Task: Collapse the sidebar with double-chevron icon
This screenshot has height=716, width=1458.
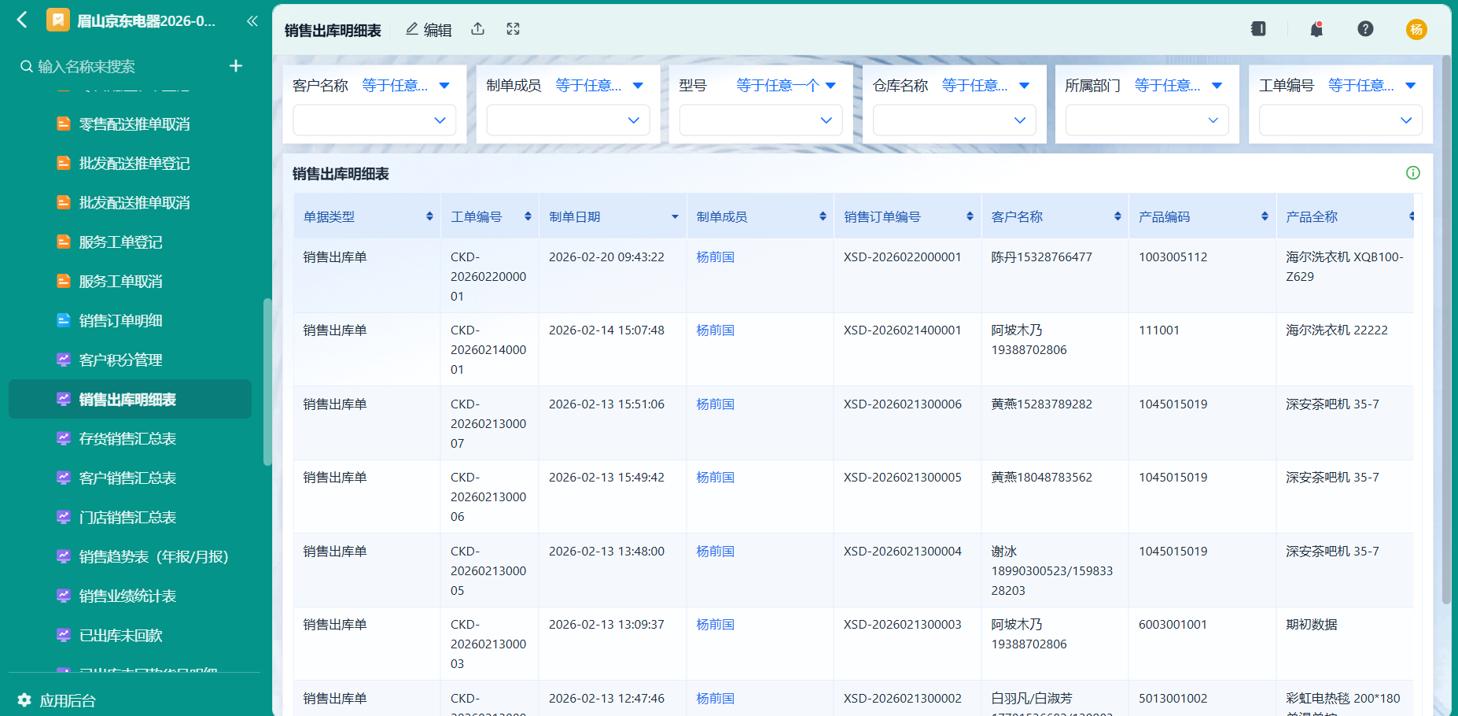Action: [252, 20]
